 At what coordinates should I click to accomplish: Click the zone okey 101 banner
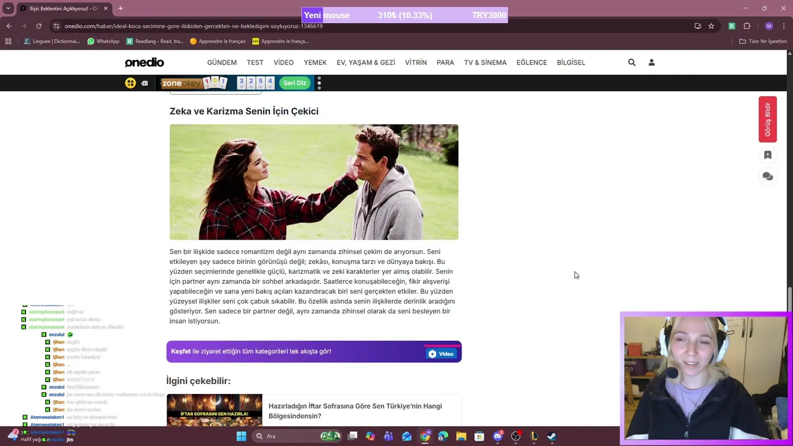[195, 83]
